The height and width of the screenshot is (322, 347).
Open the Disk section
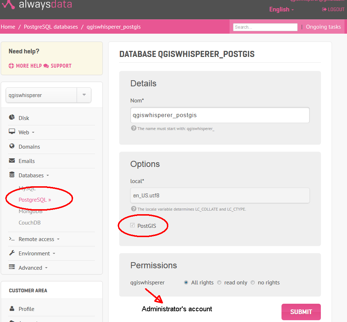[24, 118]
